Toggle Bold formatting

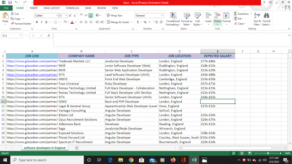click(x=37, y=22)
